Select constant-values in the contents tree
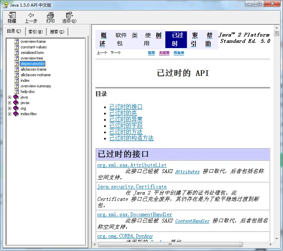The width and height of the screenshot is (283, 251). pyautogui.click(x=33, y=47)
